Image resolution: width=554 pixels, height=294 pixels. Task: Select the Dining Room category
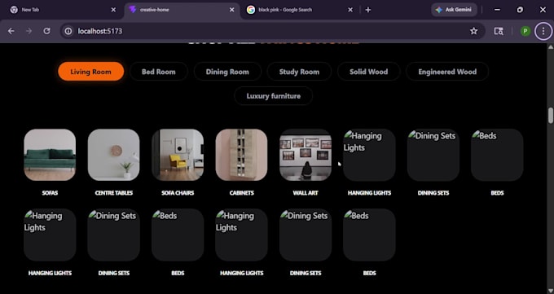click(227, 72)
